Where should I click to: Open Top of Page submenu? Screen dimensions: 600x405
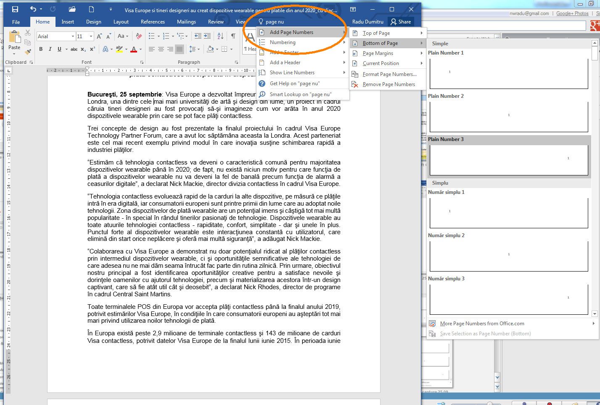tap(388, 33)
